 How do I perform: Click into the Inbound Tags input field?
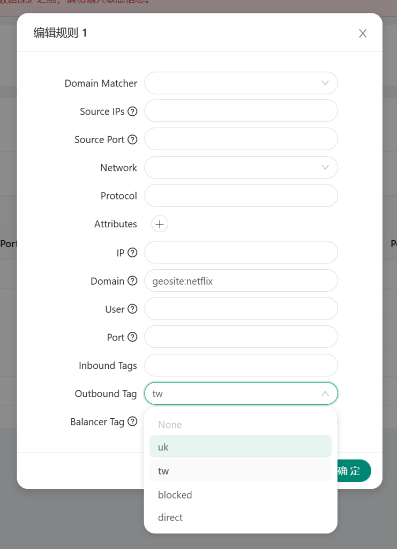241,365
